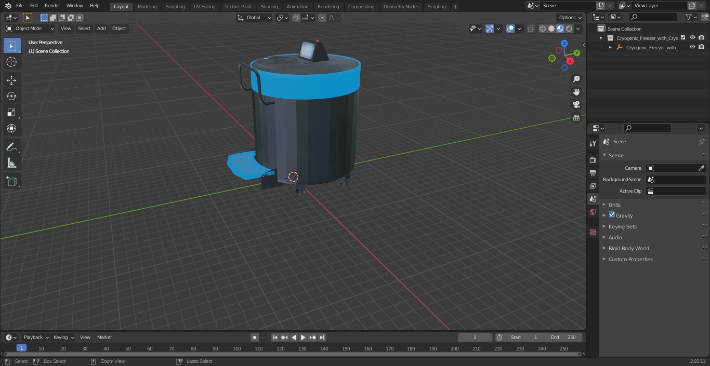Select the Add Cube tool

(11, 181)
